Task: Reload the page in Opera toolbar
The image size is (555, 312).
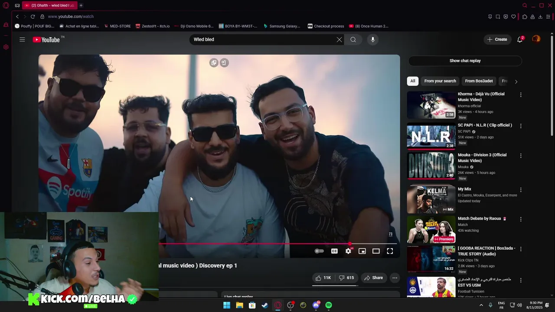Action: click(33, 16)
